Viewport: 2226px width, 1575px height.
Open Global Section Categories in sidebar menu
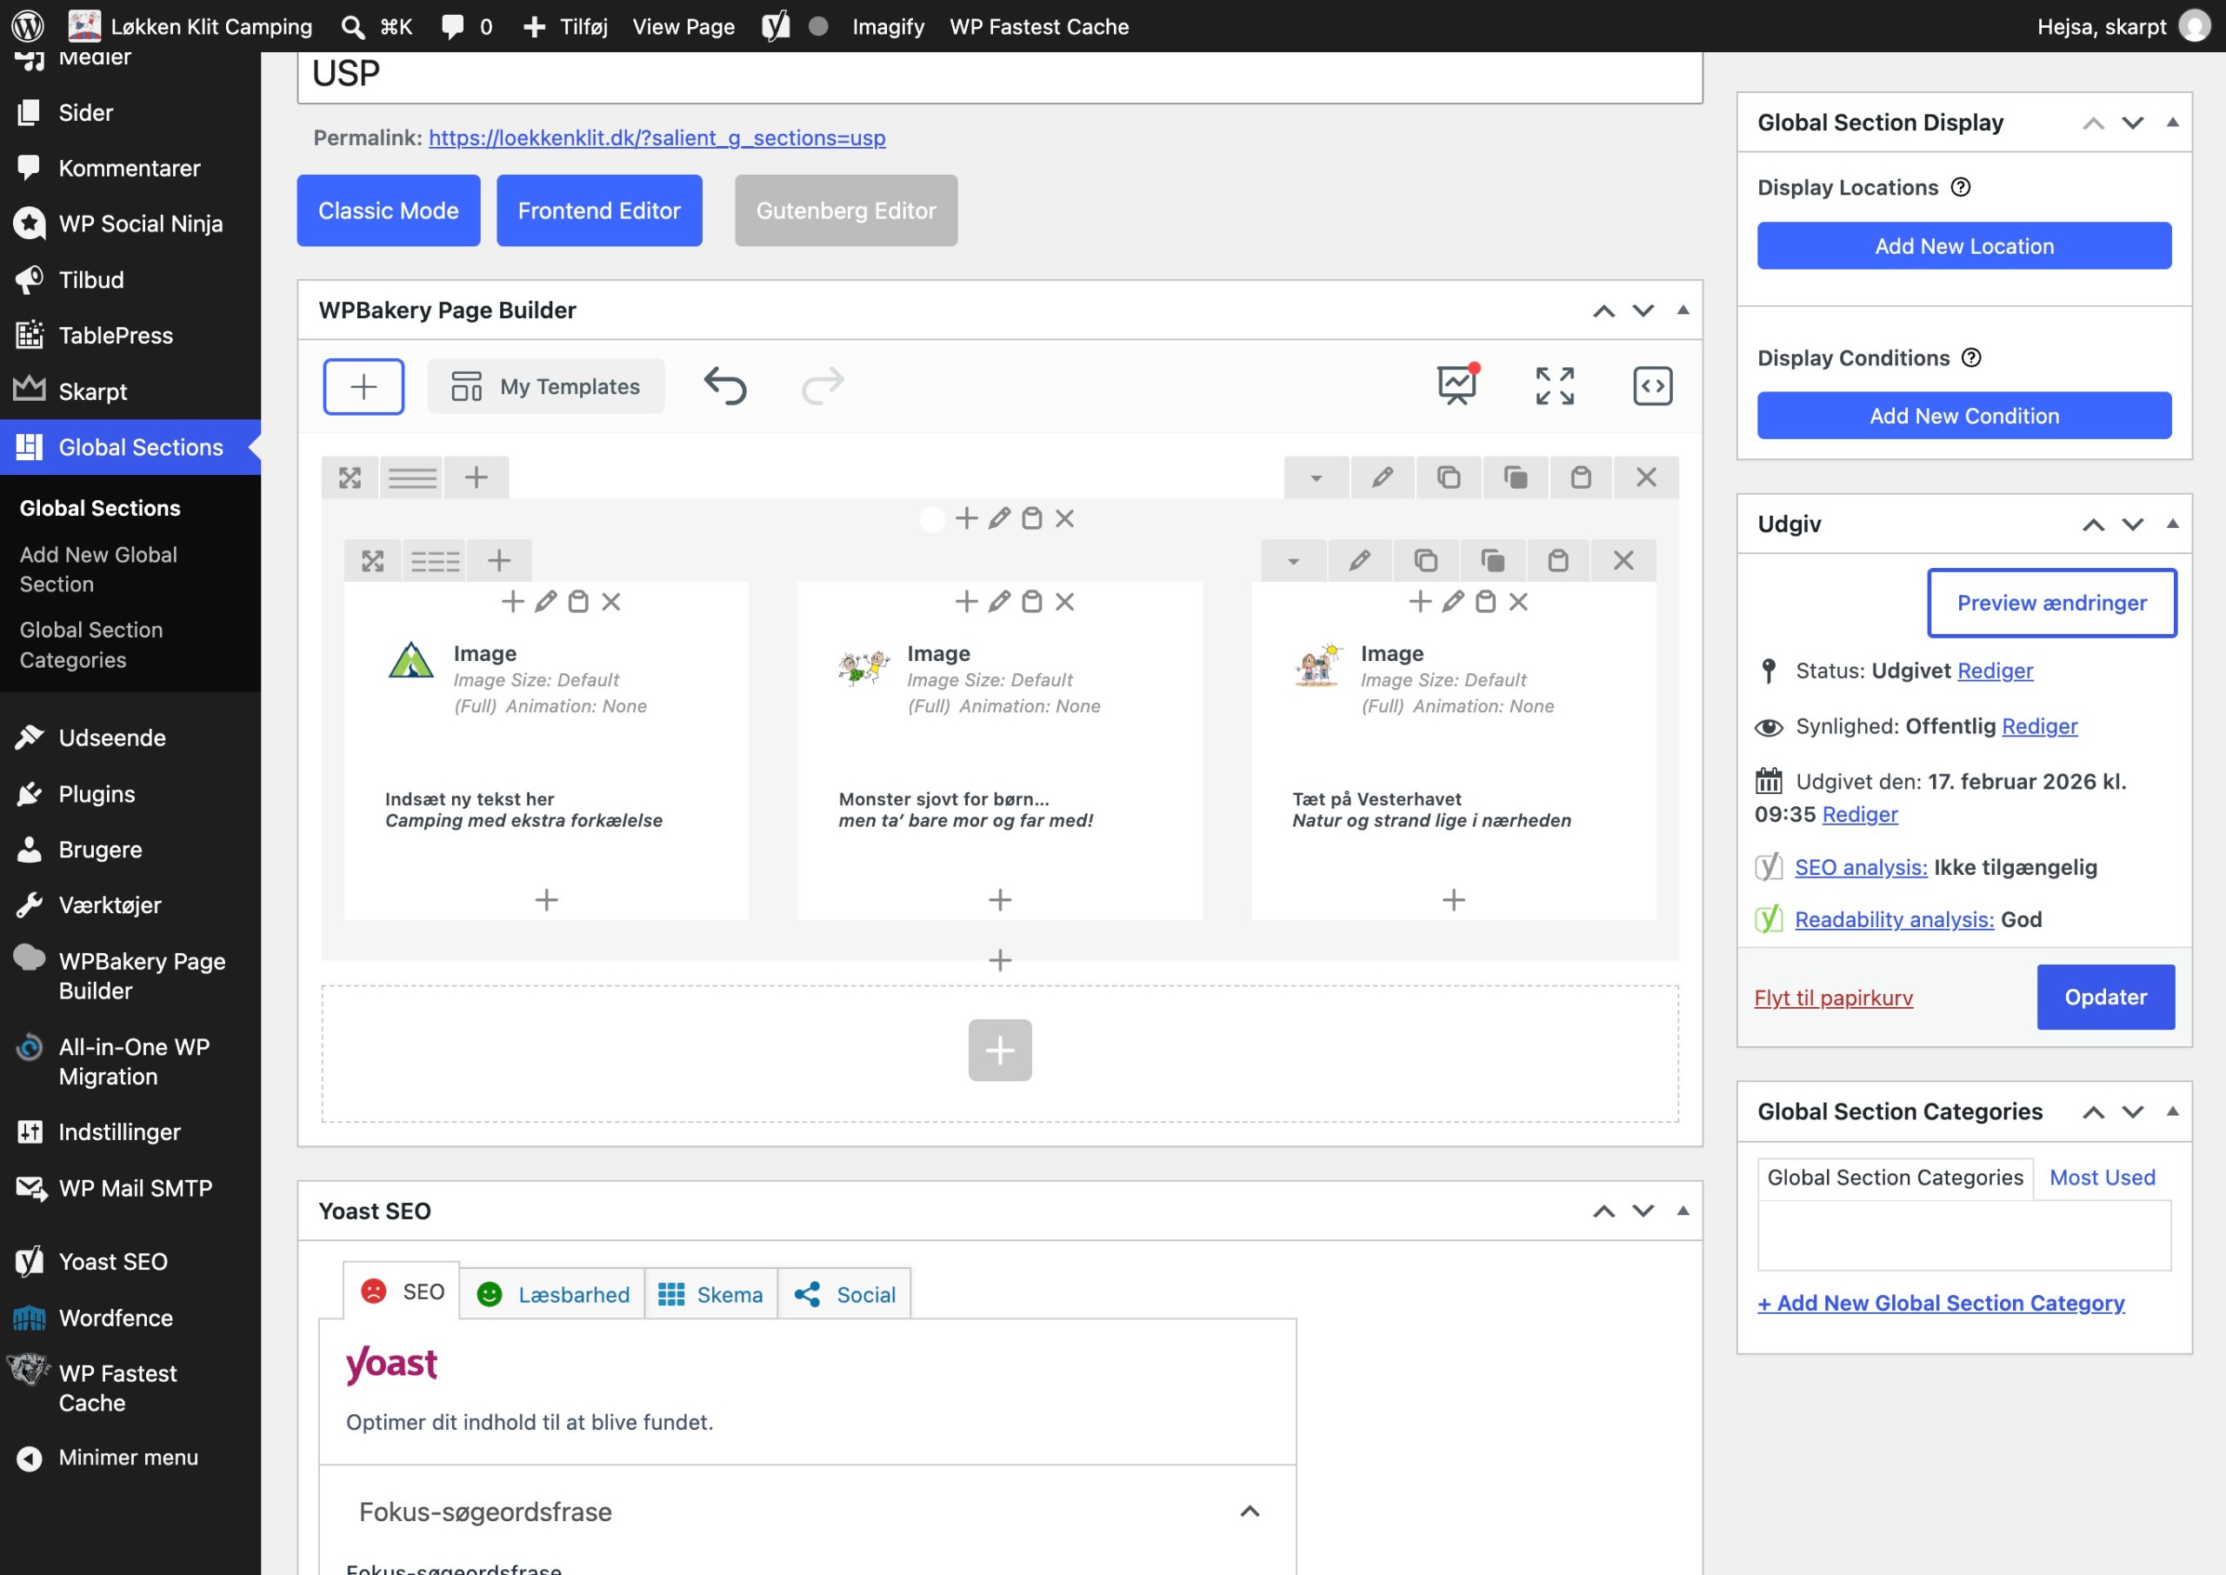pos(92,645)
